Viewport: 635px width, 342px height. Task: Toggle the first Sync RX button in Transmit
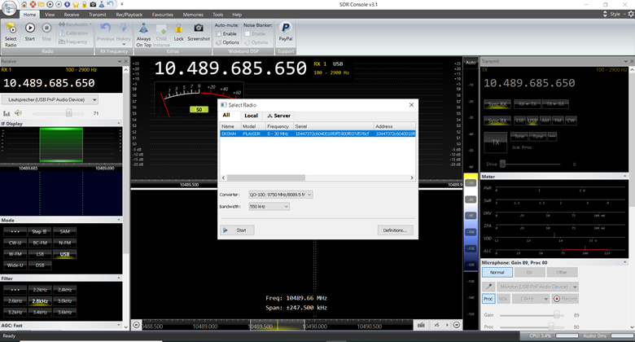coord(497,104)
